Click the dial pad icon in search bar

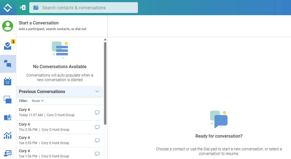coord(36,8)
